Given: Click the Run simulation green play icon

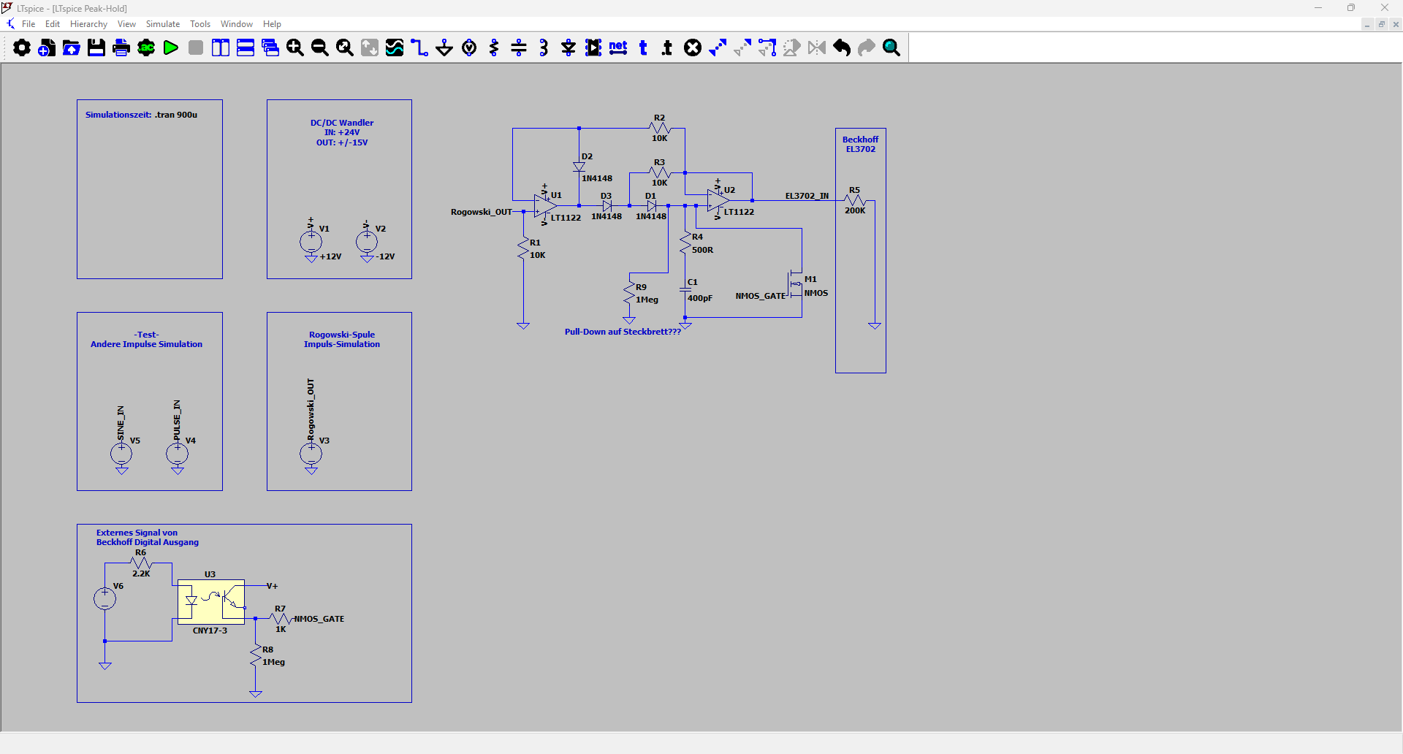Looking at the screenshot, I should [171, 48].
